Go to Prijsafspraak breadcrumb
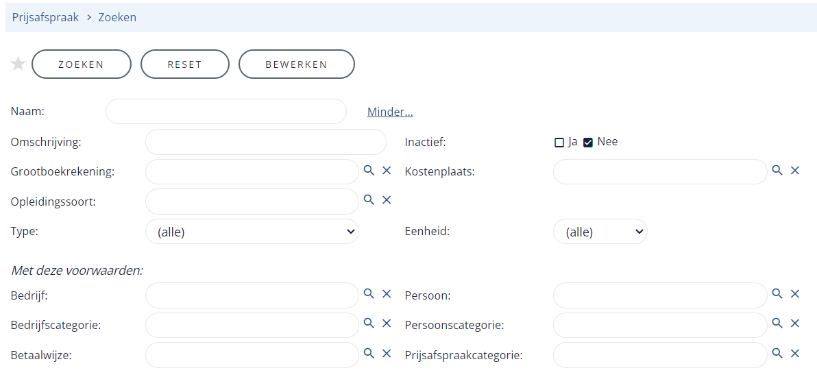Screen dimensions: 817x377 [x=45, y=17]
